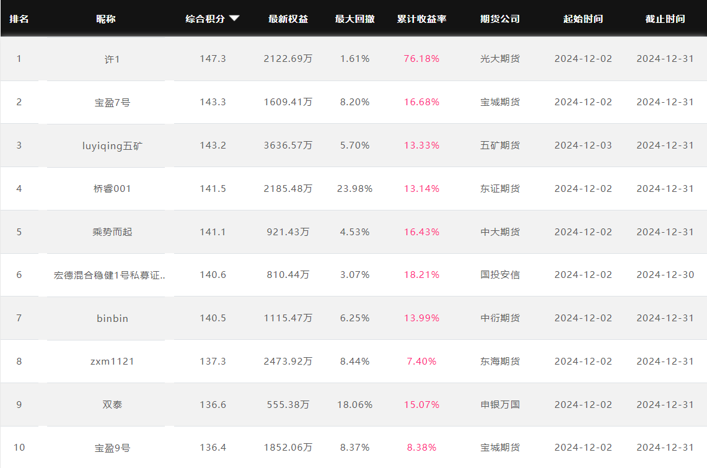Sort by 综合积分 descending arrow
This screenshot has width=707, height=468.
(234, 19)
